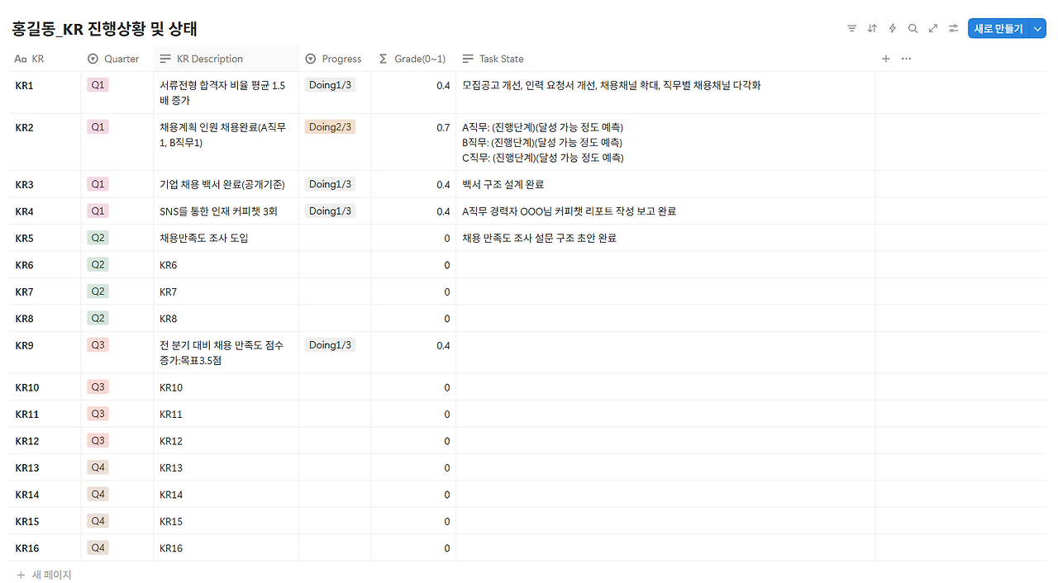Click the Aa icon on KR column
This screenshot has width=1058, height=583.
[x=19, y=59]
